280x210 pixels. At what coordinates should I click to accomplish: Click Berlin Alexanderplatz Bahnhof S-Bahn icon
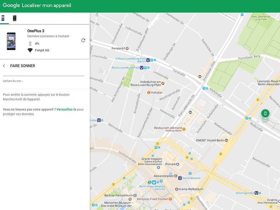[150, 182]
